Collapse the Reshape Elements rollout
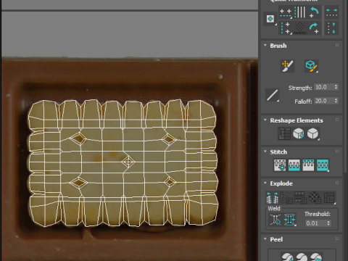348x261 pixels. (x=265, y=120)
